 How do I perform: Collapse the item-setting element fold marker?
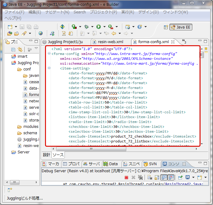coord(49,68)
